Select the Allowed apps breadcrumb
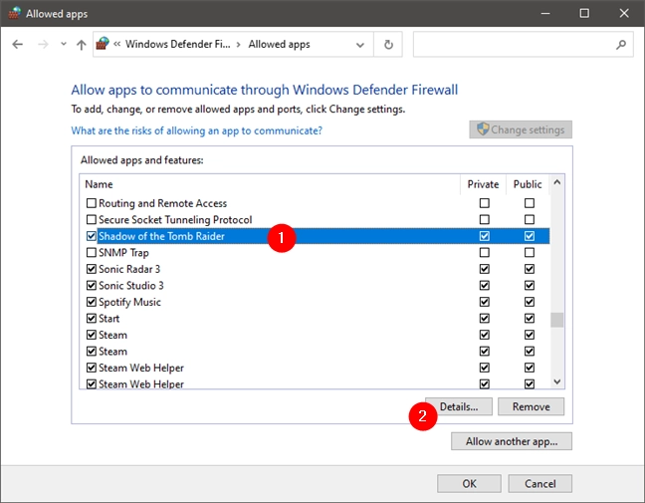 click(x=279, y=44)
